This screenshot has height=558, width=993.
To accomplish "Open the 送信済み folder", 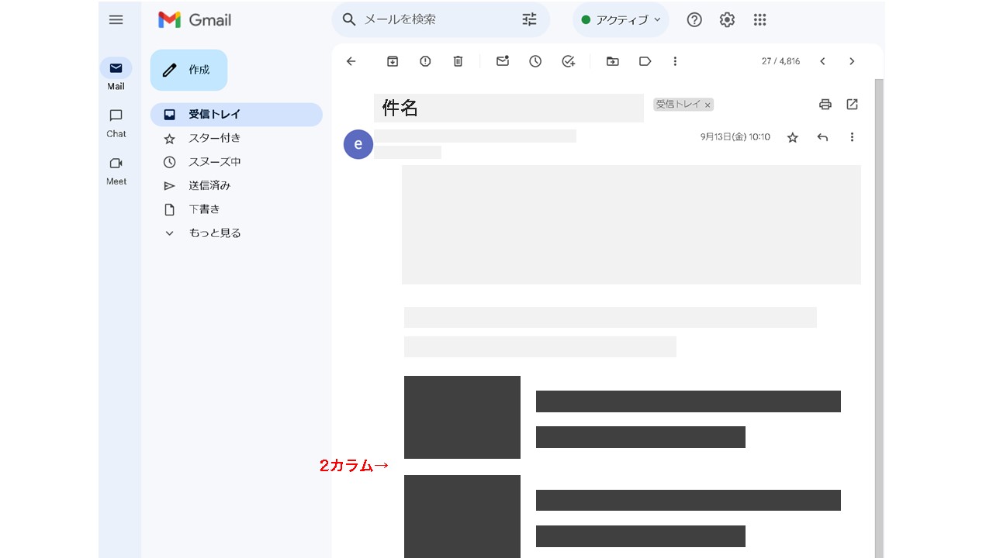I will (x=209, y=186).
